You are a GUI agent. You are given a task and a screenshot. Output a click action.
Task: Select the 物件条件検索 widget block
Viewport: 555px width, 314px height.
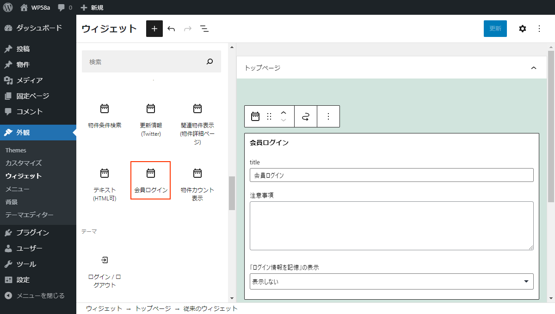click(x=105, y=116)
